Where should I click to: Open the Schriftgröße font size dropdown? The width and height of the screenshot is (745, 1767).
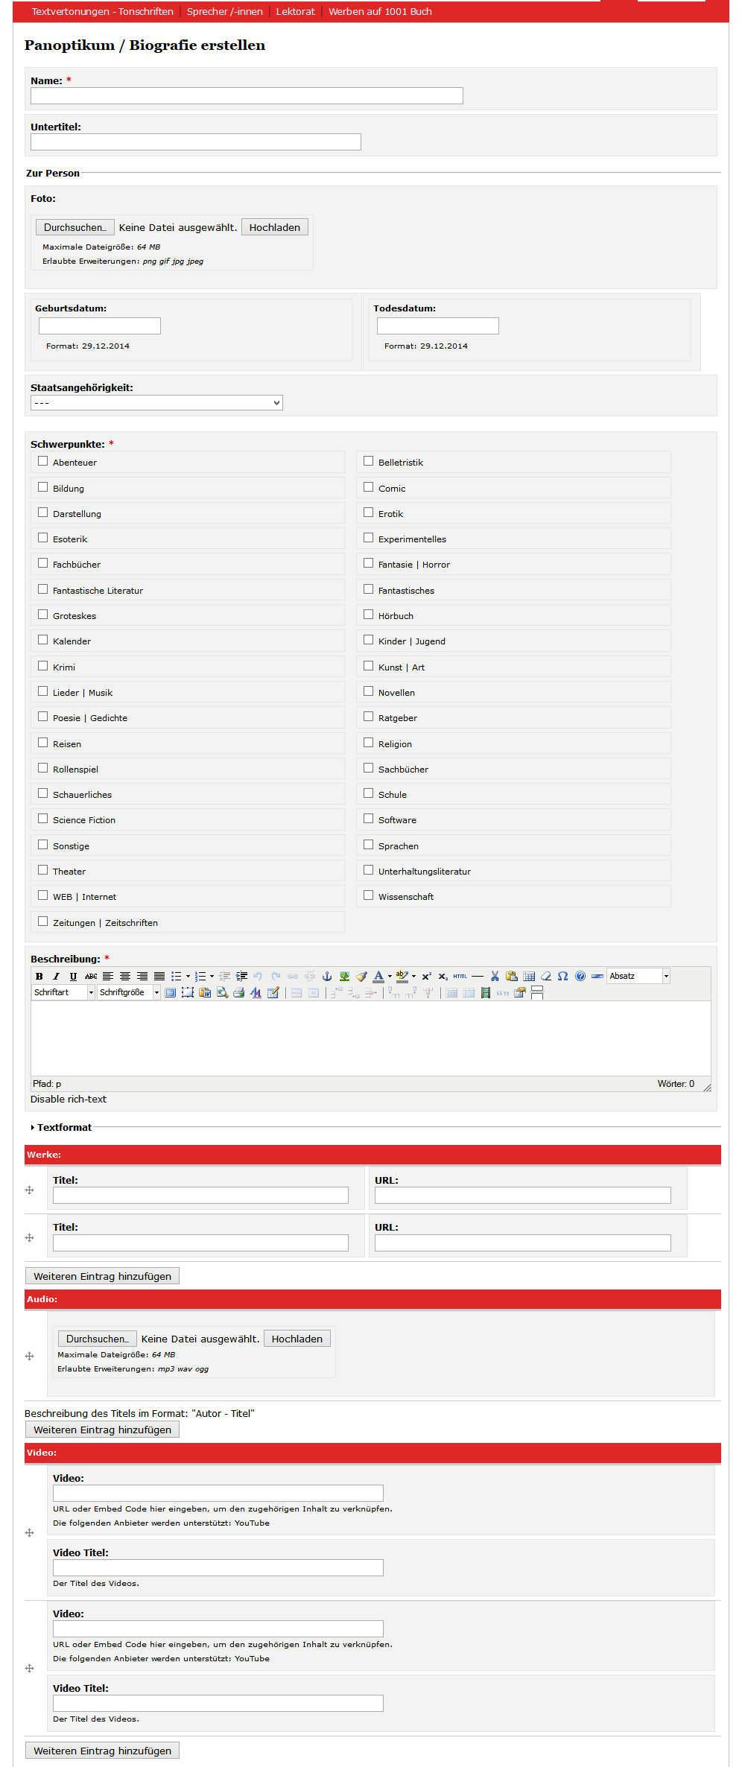pyautogui.click(x=129, y=992)
